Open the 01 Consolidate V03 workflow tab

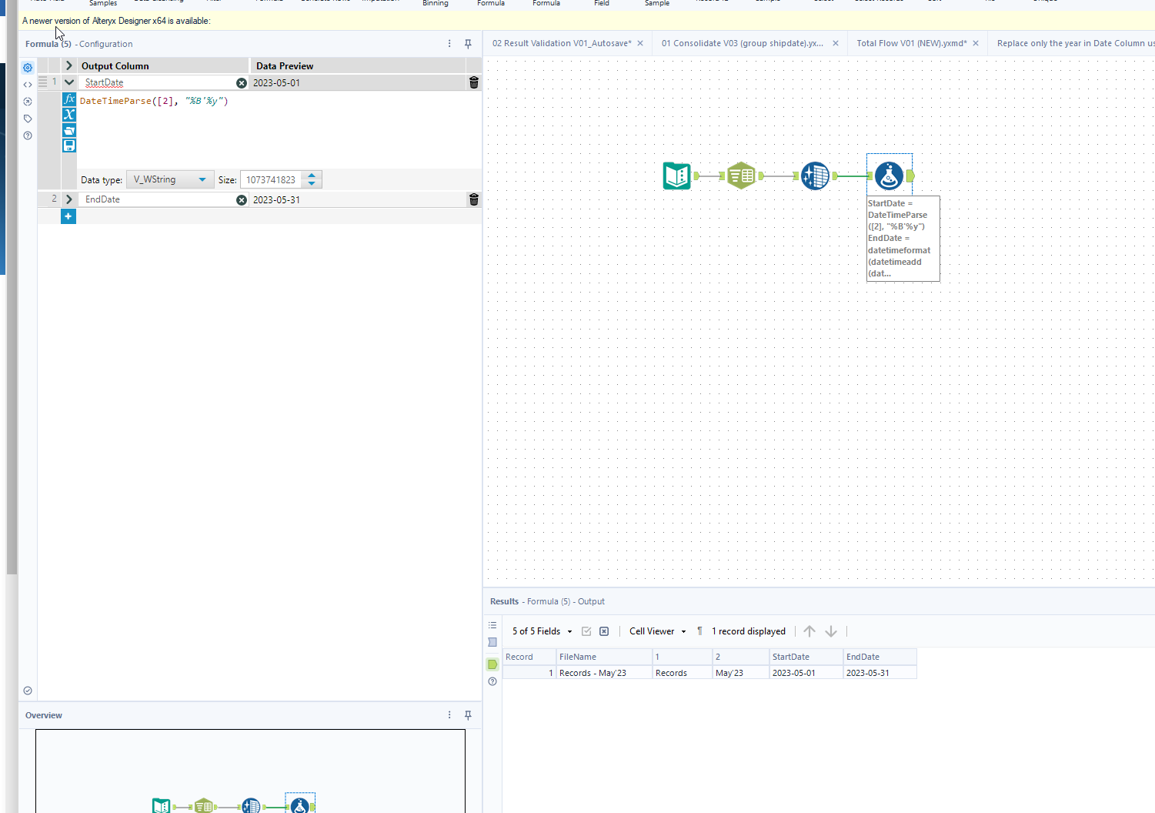(x=743, y=42)
